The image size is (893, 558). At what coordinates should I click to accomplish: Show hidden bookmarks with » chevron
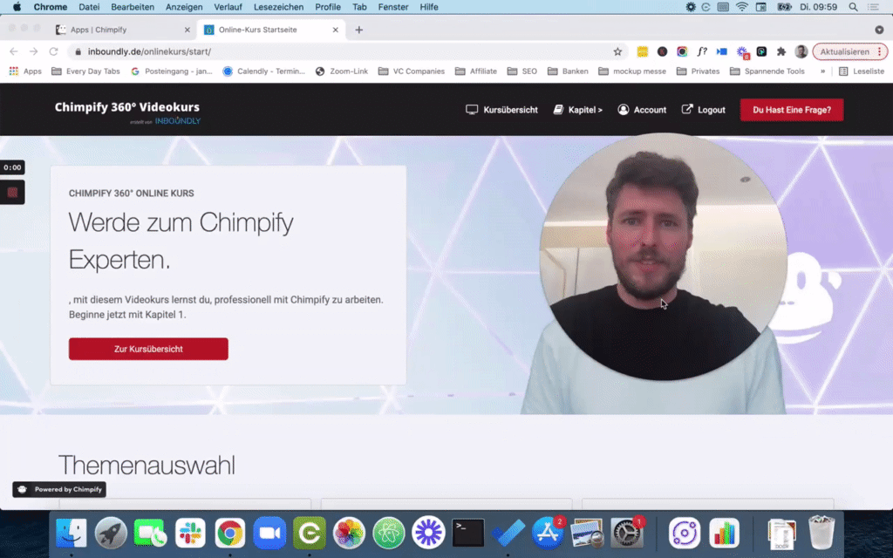coord(822,71)
